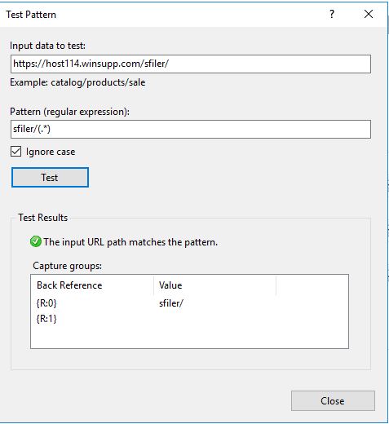The height and width of the screenshot is (424, 389).
Task: Toggle the Ignore case checkbox
Action: (15, 152)
